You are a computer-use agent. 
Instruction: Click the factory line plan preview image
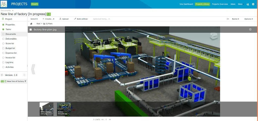pyautogui.click(x=142, y=71)
